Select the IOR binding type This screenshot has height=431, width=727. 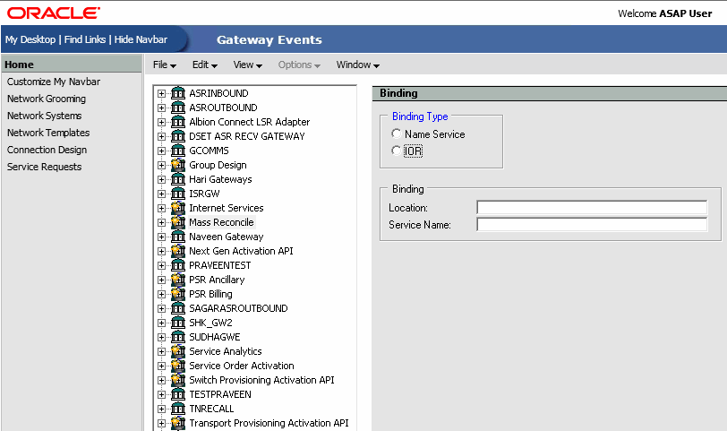(396, 151)
